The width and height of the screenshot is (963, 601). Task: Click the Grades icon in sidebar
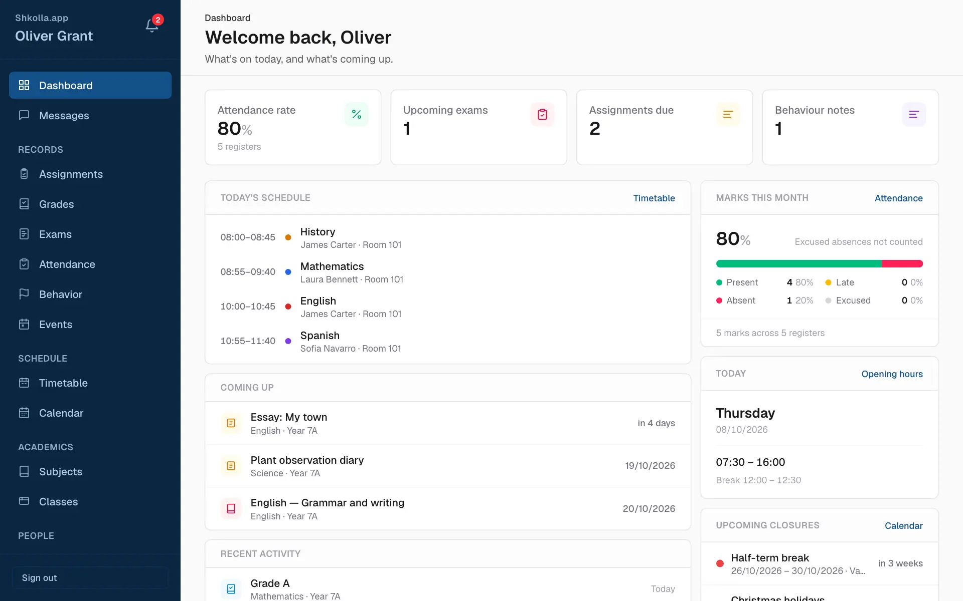click(24, 204)
